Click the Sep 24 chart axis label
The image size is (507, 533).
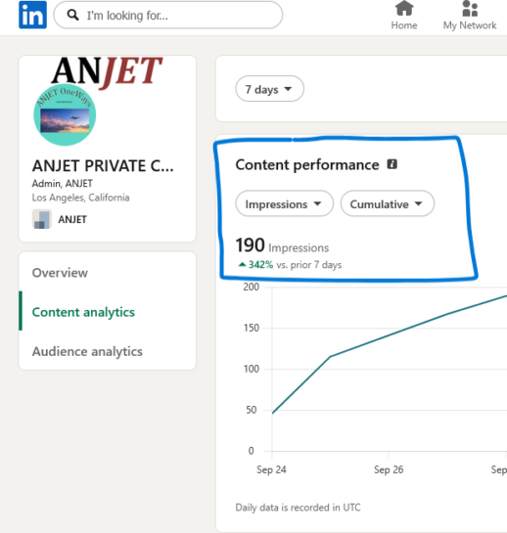click(x=271, y=469)
